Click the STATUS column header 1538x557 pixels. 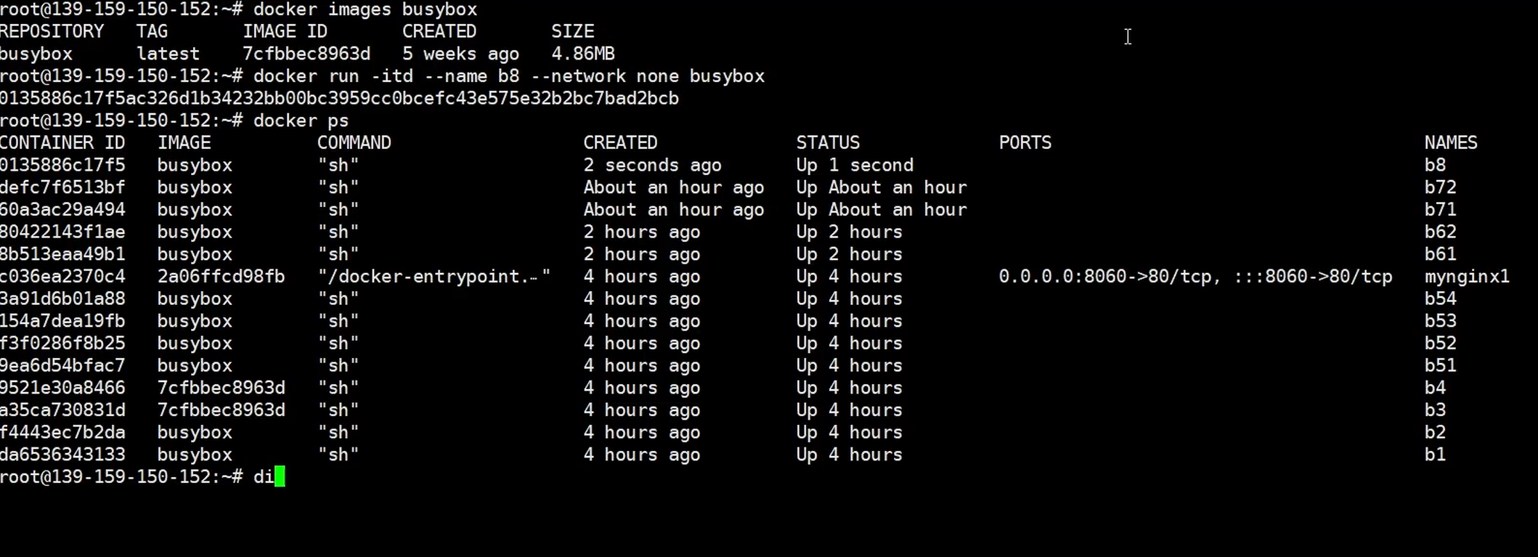point(828,143)
